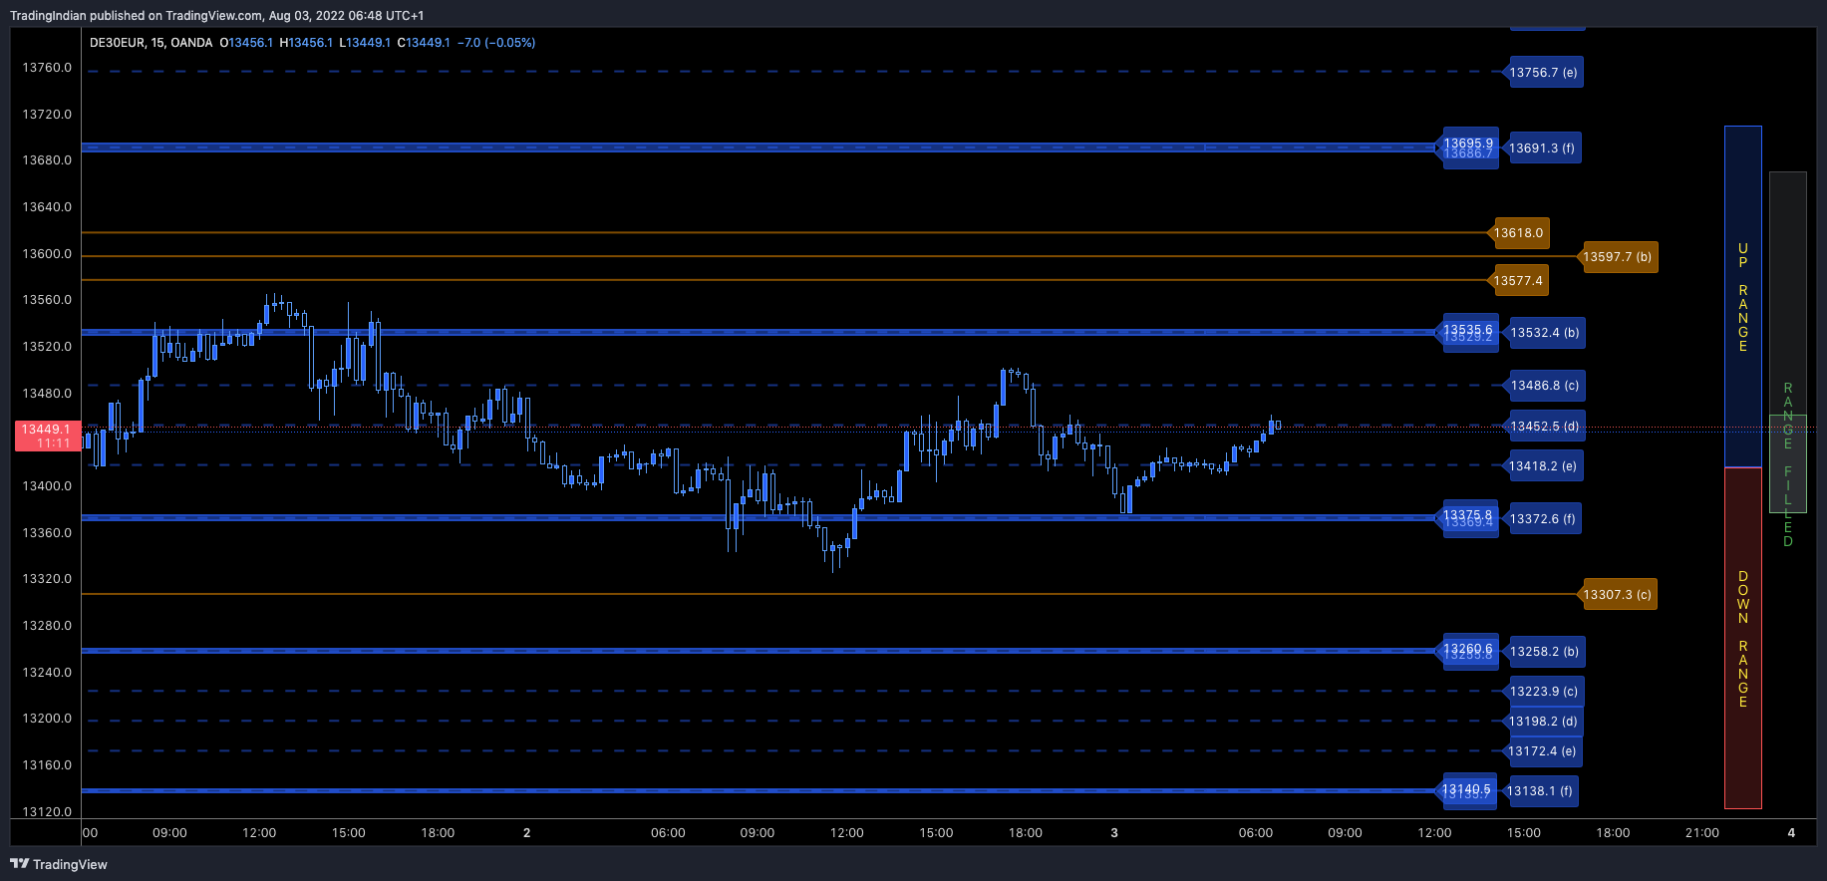Select the DOWN RANGE vertical bar

[x=1742, y=638]
